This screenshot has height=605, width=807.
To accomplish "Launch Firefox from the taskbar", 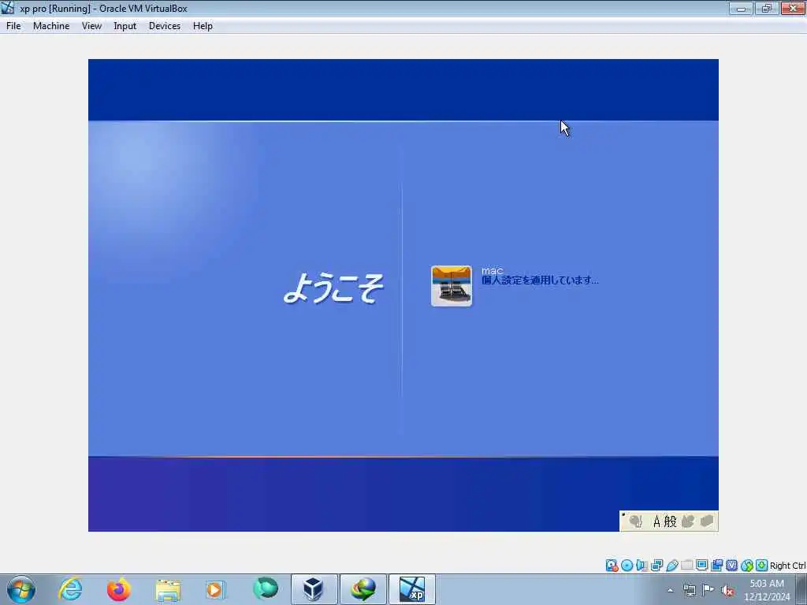I will coord(119,589).
